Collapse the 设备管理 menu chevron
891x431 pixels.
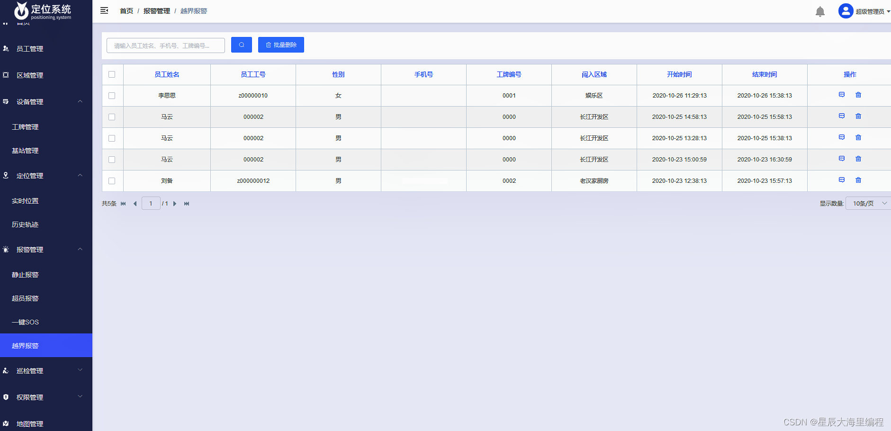pos(80,101)
